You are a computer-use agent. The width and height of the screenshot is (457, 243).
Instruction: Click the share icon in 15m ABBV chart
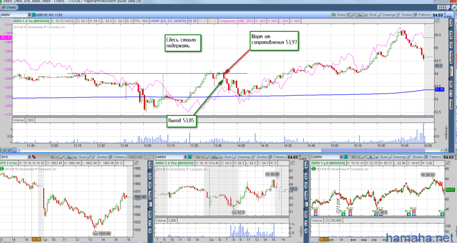click(199, 157)
